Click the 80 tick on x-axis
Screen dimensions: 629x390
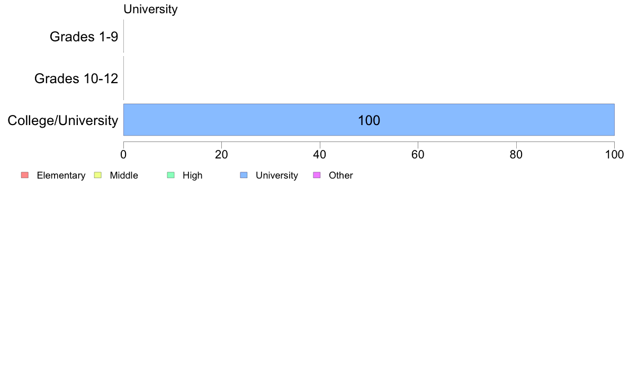click(x=516, y=154)
